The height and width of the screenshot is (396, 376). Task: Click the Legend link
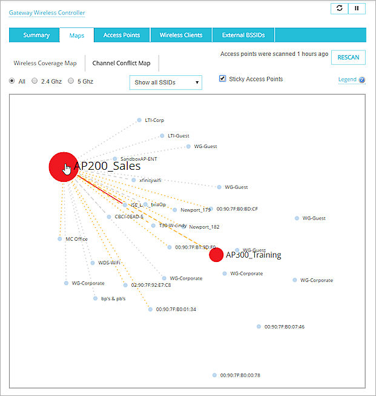pyautogui.click(x=347, y=80)
